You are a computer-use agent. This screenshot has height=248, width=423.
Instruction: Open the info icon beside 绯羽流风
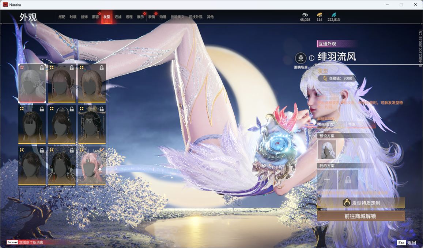tap(311, 58)
